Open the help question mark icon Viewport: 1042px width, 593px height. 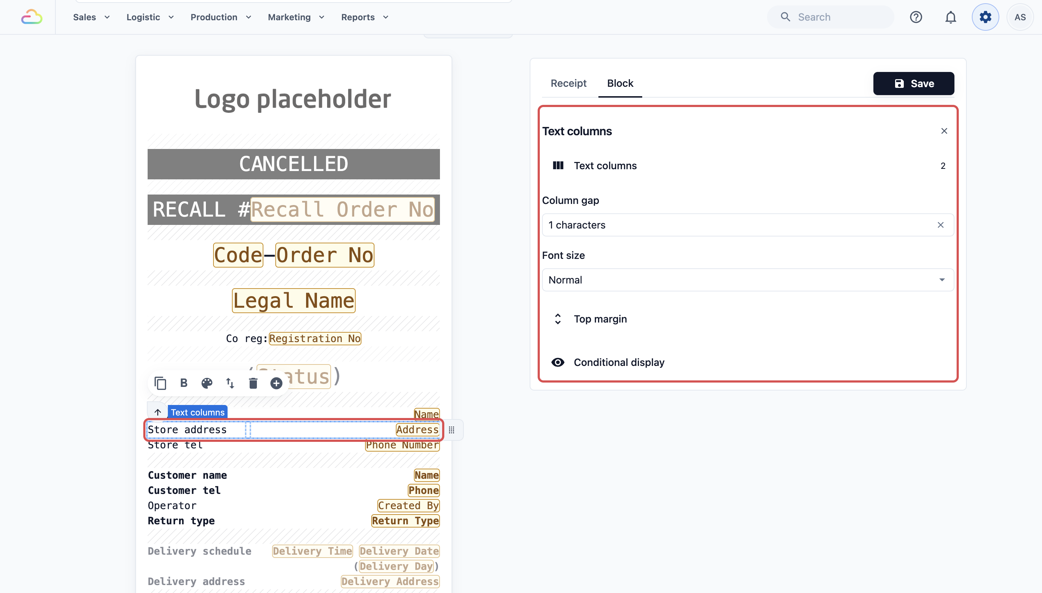click(x=916, y=17)
